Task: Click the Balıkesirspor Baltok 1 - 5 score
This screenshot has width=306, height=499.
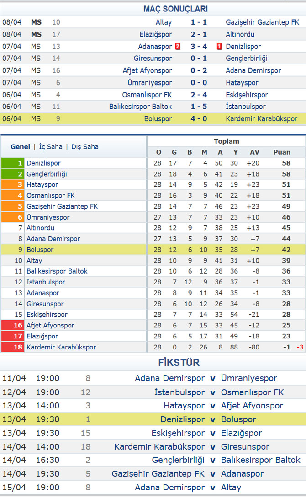Action: click(199, 107)
